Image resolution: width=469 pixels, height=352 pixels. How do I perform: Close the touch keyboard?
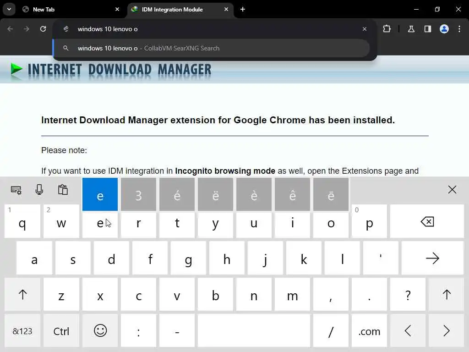452,189
